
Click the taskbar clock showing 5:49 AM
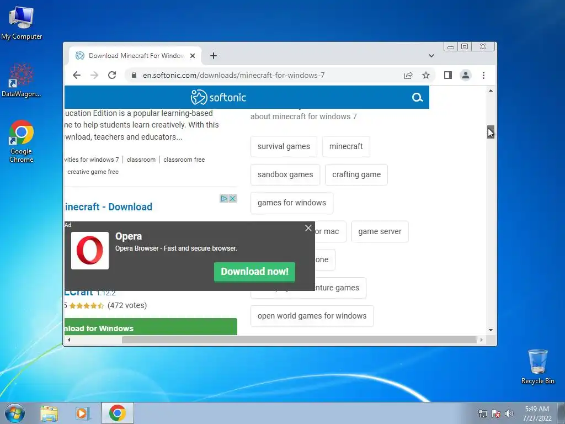pyautogui.click(x=537, y=413)
